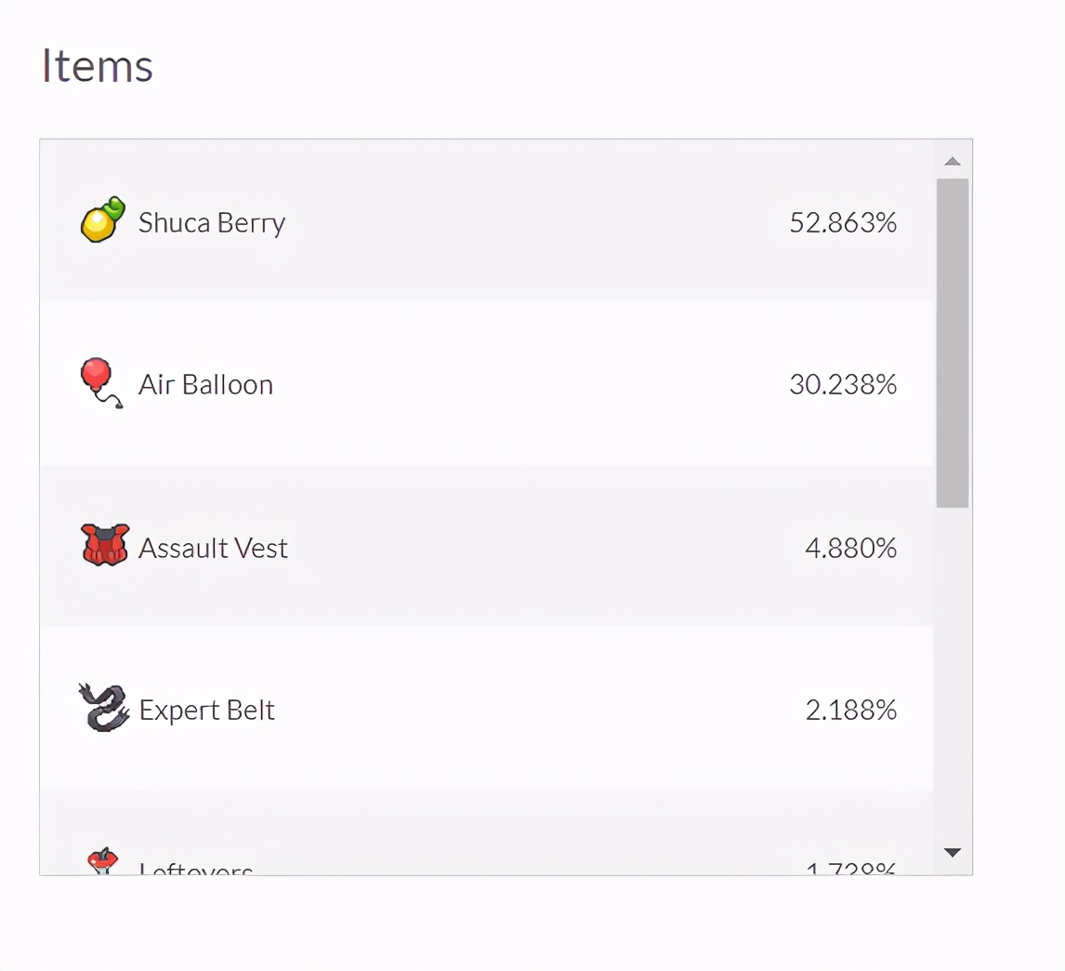The image size is (1065, 971).
Task: Click the Expert Belt icon
Action: pyautogui.click(x=102, y=709)
